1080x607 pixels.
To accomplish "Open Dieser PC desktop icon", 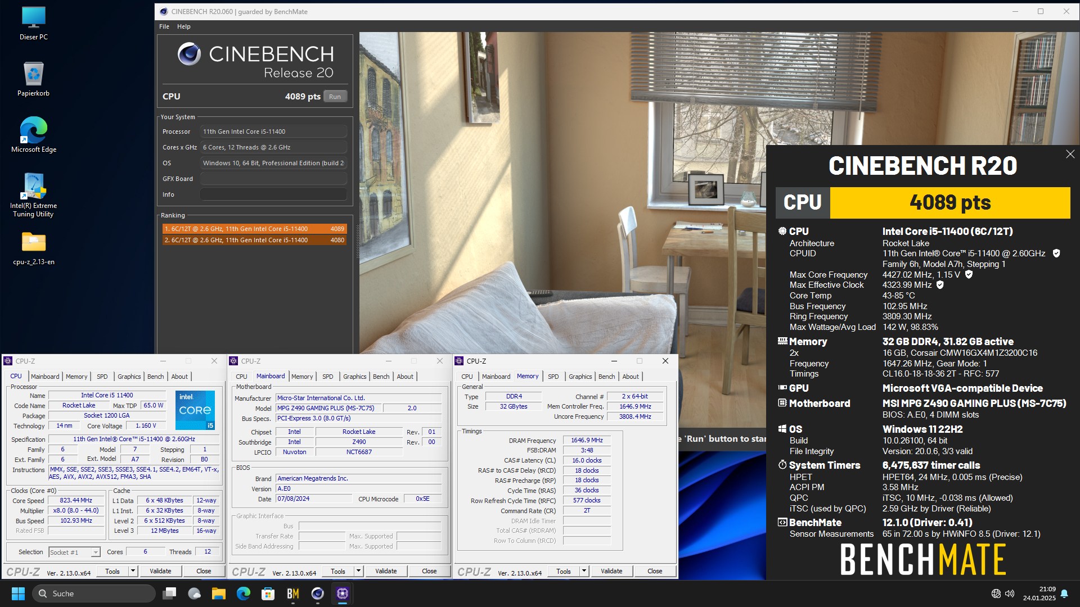I will pos(33,24).
